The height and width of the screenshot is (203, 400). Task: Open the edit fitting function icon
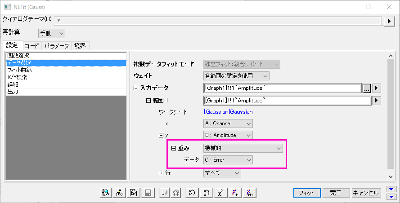coord(119,193)
